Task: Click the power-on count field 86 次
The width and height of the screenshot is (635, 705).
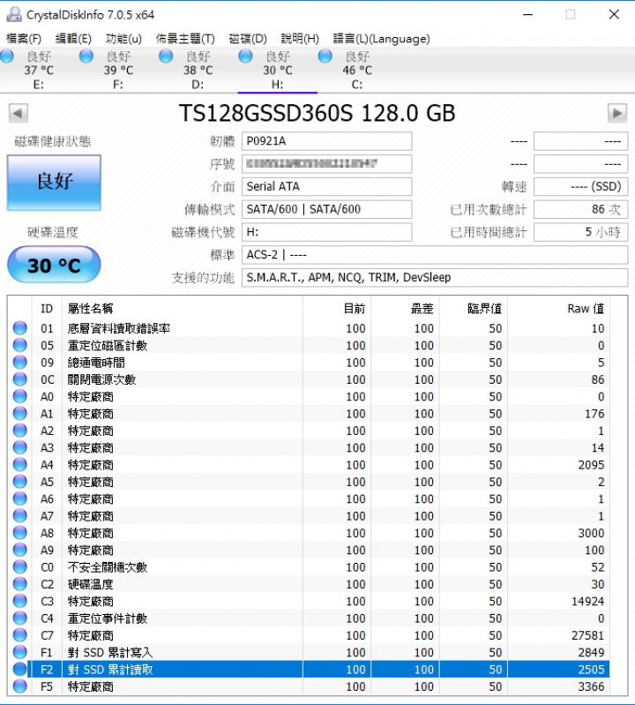Action: (x=580, y=209)
